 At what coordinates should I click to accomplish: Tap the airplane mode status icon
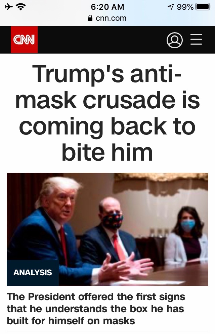pyautogui.click(x=9, y=7)
